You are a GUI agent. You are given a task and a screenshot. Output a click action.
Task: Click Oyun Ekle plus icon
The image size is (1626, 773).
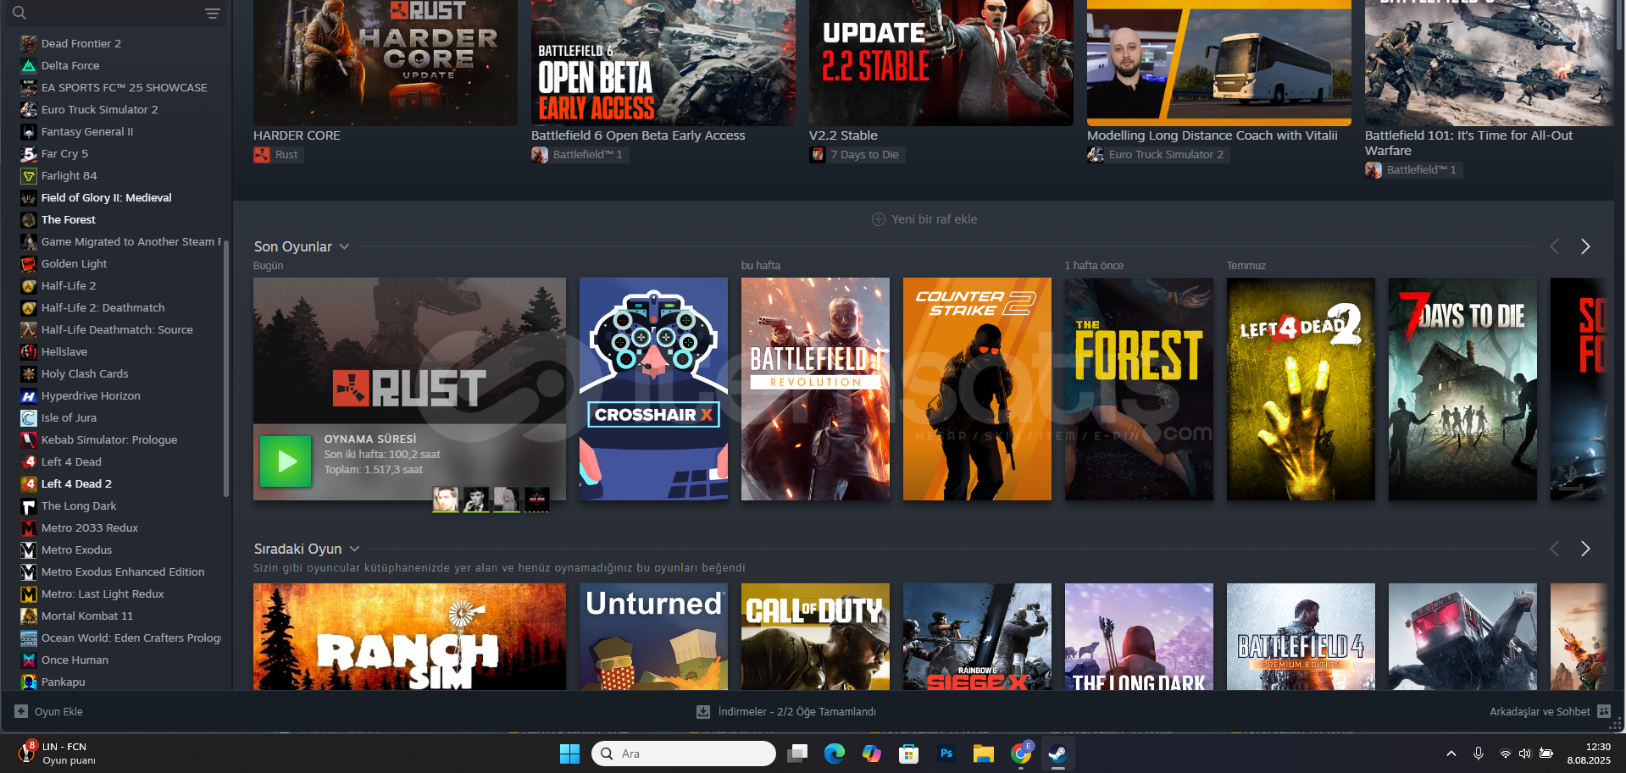[x=21, y=711]
